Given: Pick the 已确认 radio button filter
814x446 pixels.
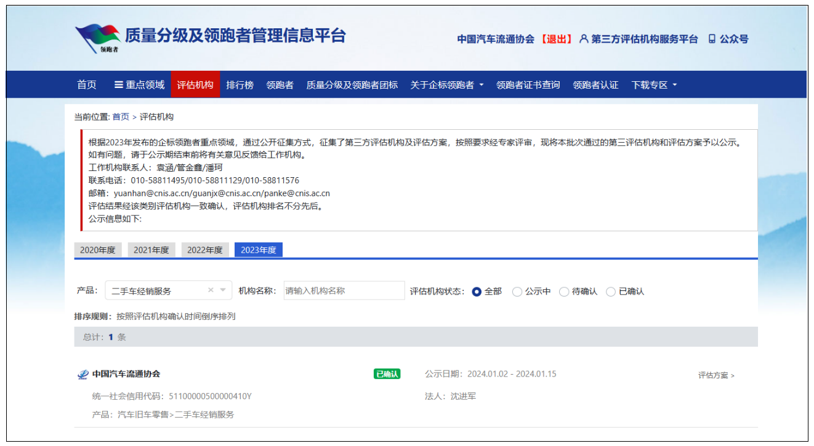Looking at the screenshot, I should (611, 292).
